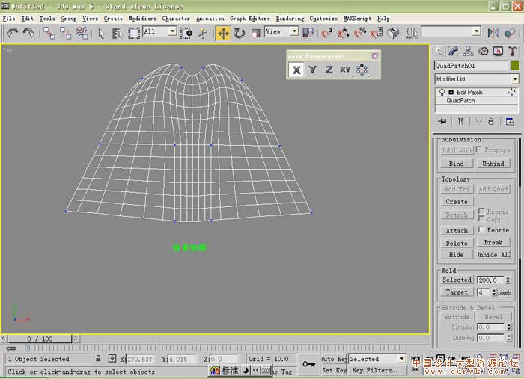
Task: Open the Selected key filter dropdown
Action: (x=402, y=359)
